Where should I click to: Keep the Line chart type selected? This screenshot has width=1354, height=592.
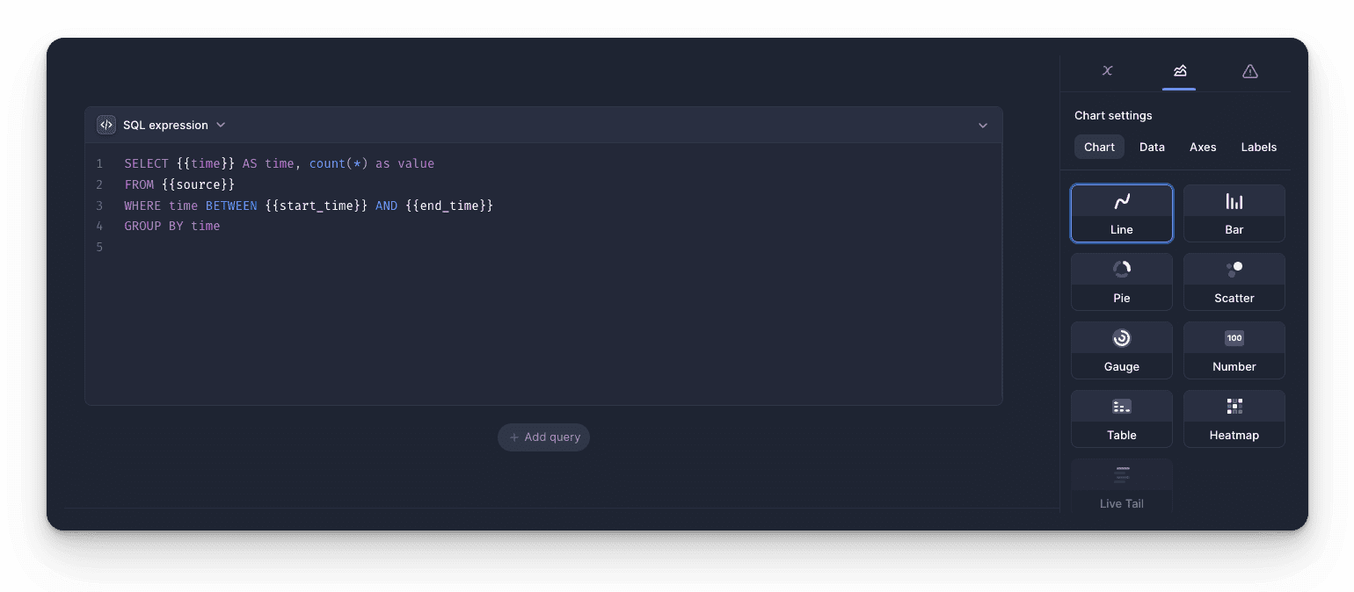tap(1122, 213)
